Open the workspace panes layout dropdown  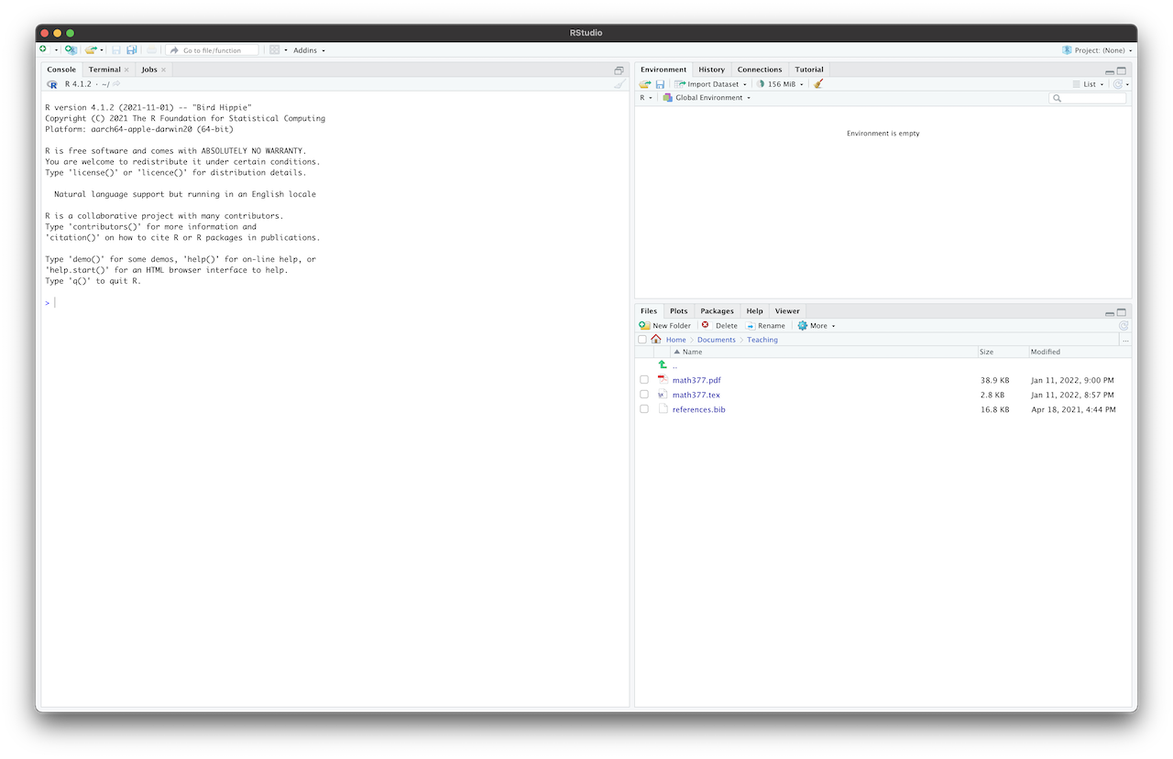(x=279, y=49)
